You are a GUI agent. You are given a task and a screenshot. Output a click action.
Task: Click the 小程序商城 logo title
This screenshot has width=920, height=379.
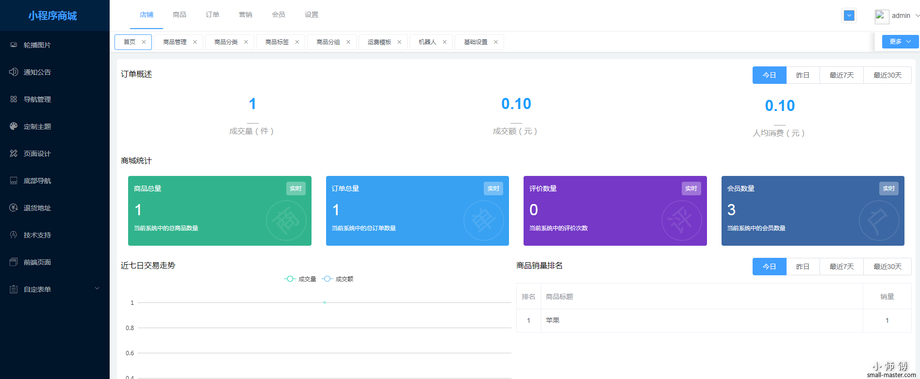click(x=52, y=16)
